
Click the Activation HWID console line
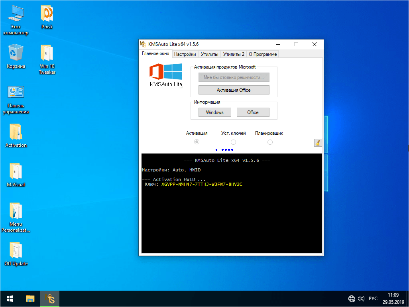point(174,179)
